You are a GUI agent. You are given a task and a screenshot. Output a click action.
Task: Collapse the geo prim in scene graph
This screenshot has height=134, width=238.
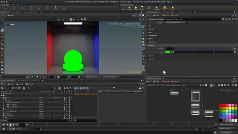[x=6, y=100]
